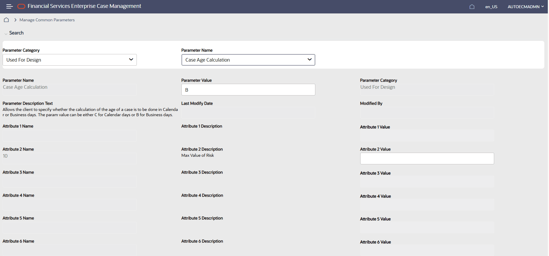
Task: Click the breadcrumb home icon
Action: (x=6, y=20)
